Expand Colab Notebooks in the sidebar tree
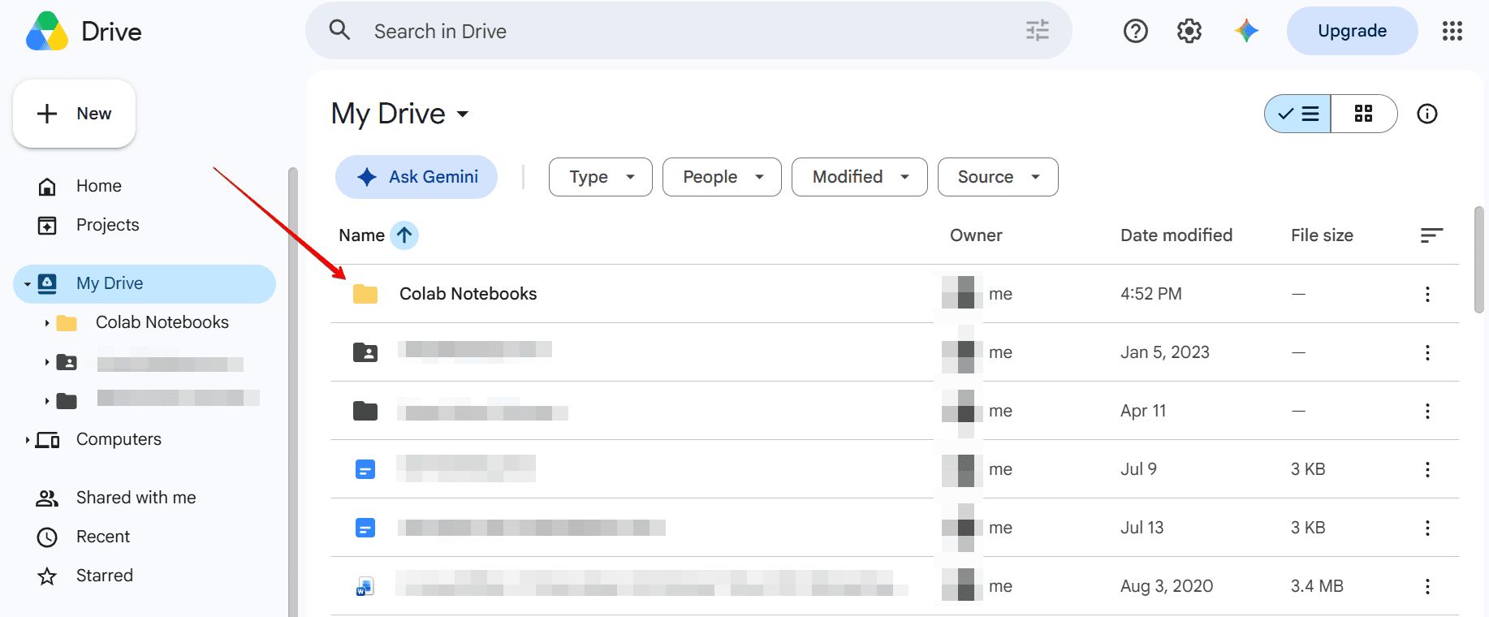 coord(46,323)
